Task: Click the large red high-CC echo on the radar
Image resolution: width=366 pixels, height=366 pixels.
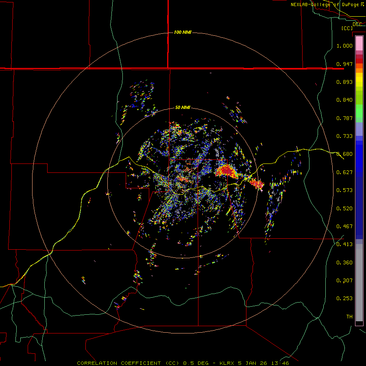Action: [x=227, y=171]
